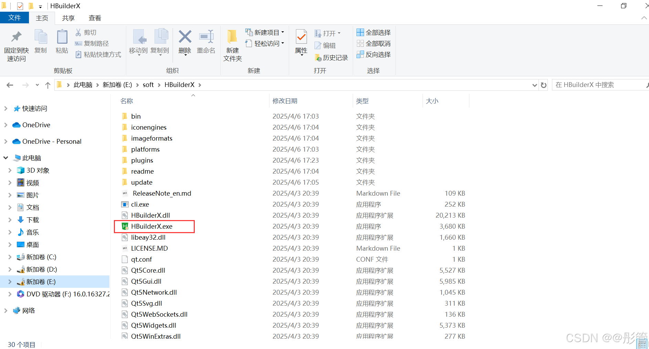Viewport: 649px width, 349px height.
Task: Sort by the Name column header
Action: (x=127, y=101)
